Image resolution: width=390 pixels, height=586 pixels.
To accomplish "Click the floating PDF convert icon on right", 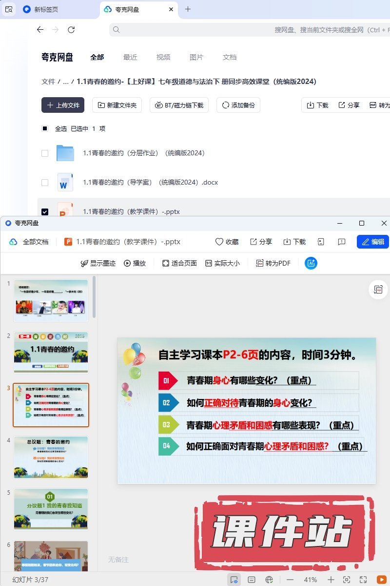I will 379,290.
